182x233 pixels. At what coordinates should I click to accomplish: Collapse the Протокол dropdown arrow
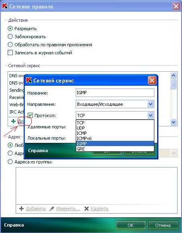click(x=150, y=115)
